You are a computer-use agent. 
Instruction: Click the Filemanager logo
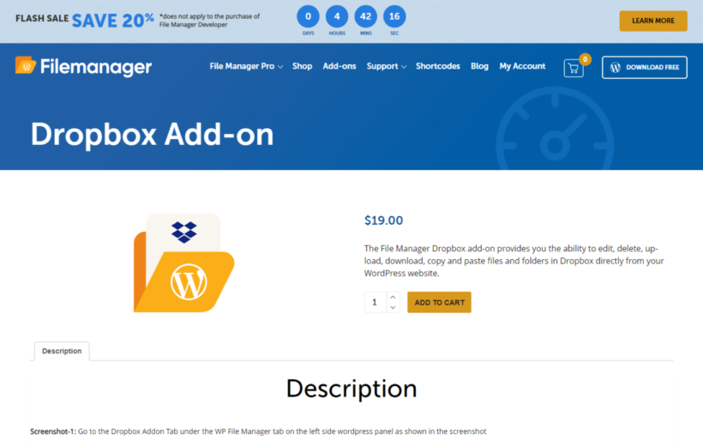(83, 66)
